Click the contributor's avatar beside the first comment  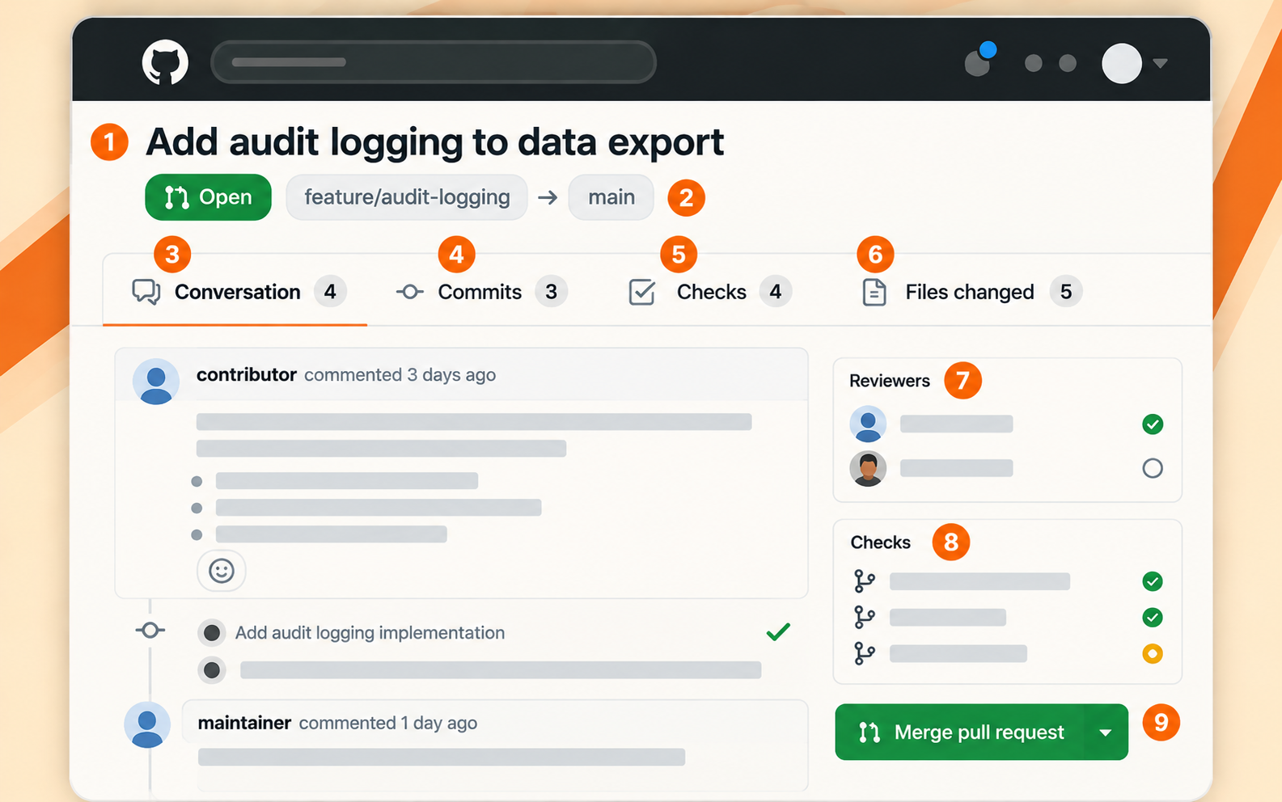(x=155, y=382)
